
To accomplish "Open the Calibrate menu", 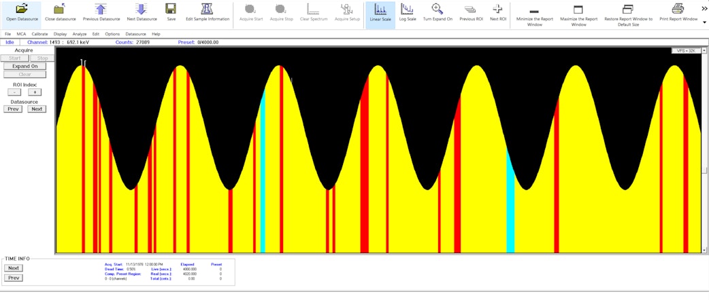I will 39,33.
